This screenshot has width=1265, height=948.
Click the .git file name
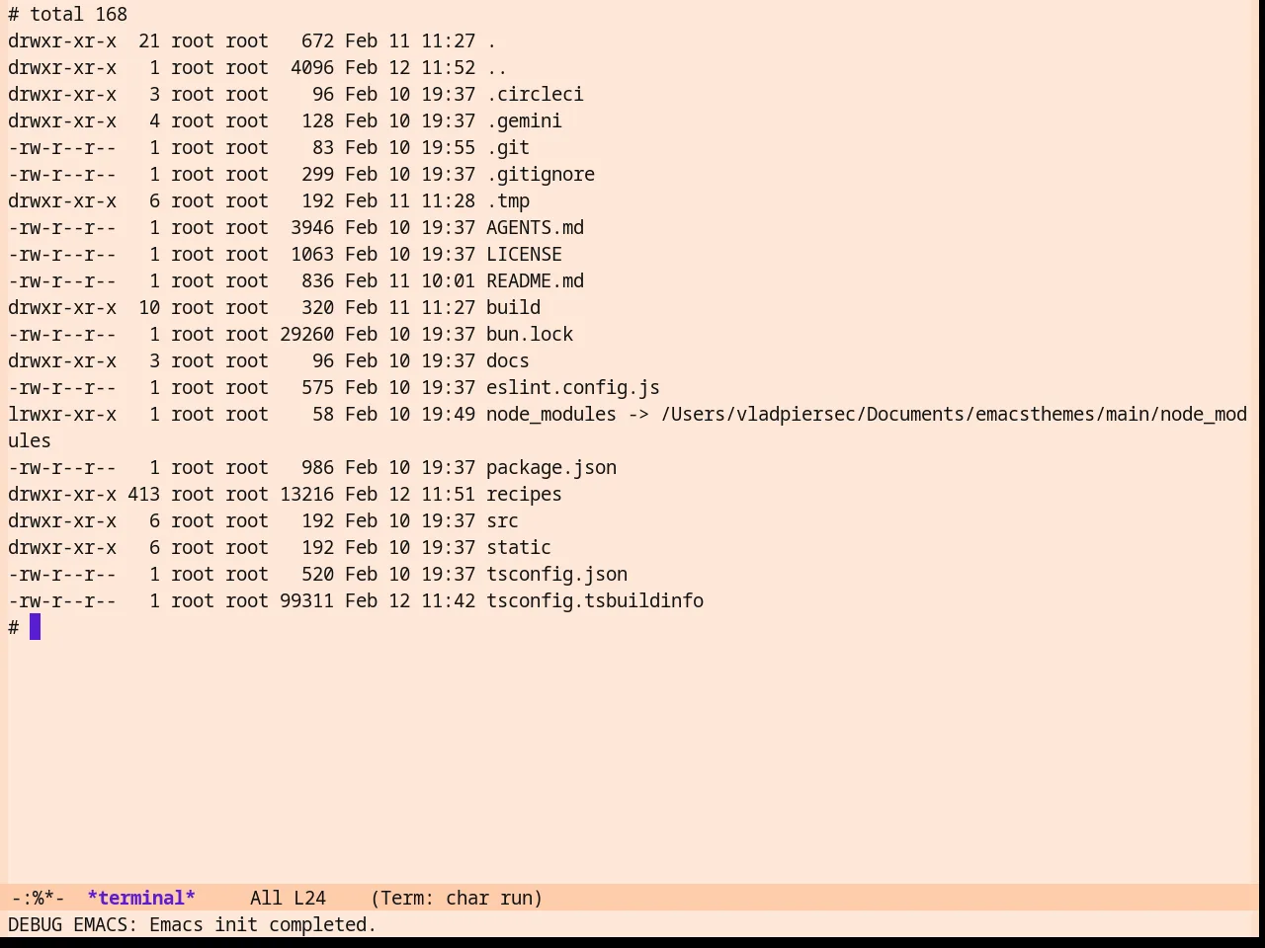point(508,148)
